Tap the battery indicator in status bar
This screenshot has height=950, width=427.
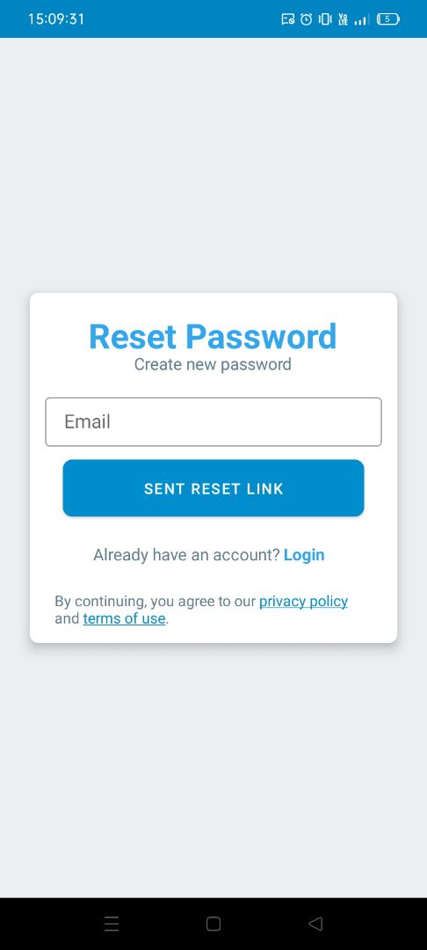387,18
